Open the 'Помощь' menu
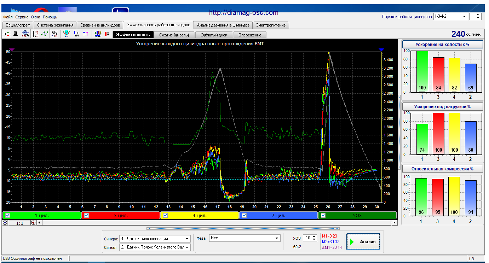 50,17
